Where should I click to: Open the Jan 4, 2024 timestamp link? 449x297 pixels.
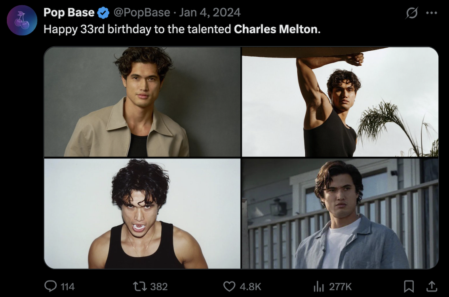[x=210, y=13]
